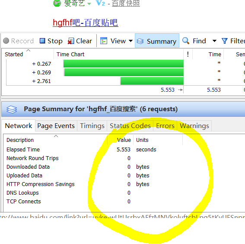Click the Record button icon
This screenshot has height=244, width=245.
pyautogui.click(x=6, y=41)
